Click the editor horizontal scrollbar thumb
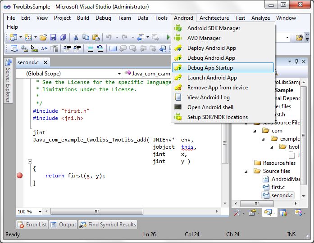The image size is (314, 243). click(97, 211)
